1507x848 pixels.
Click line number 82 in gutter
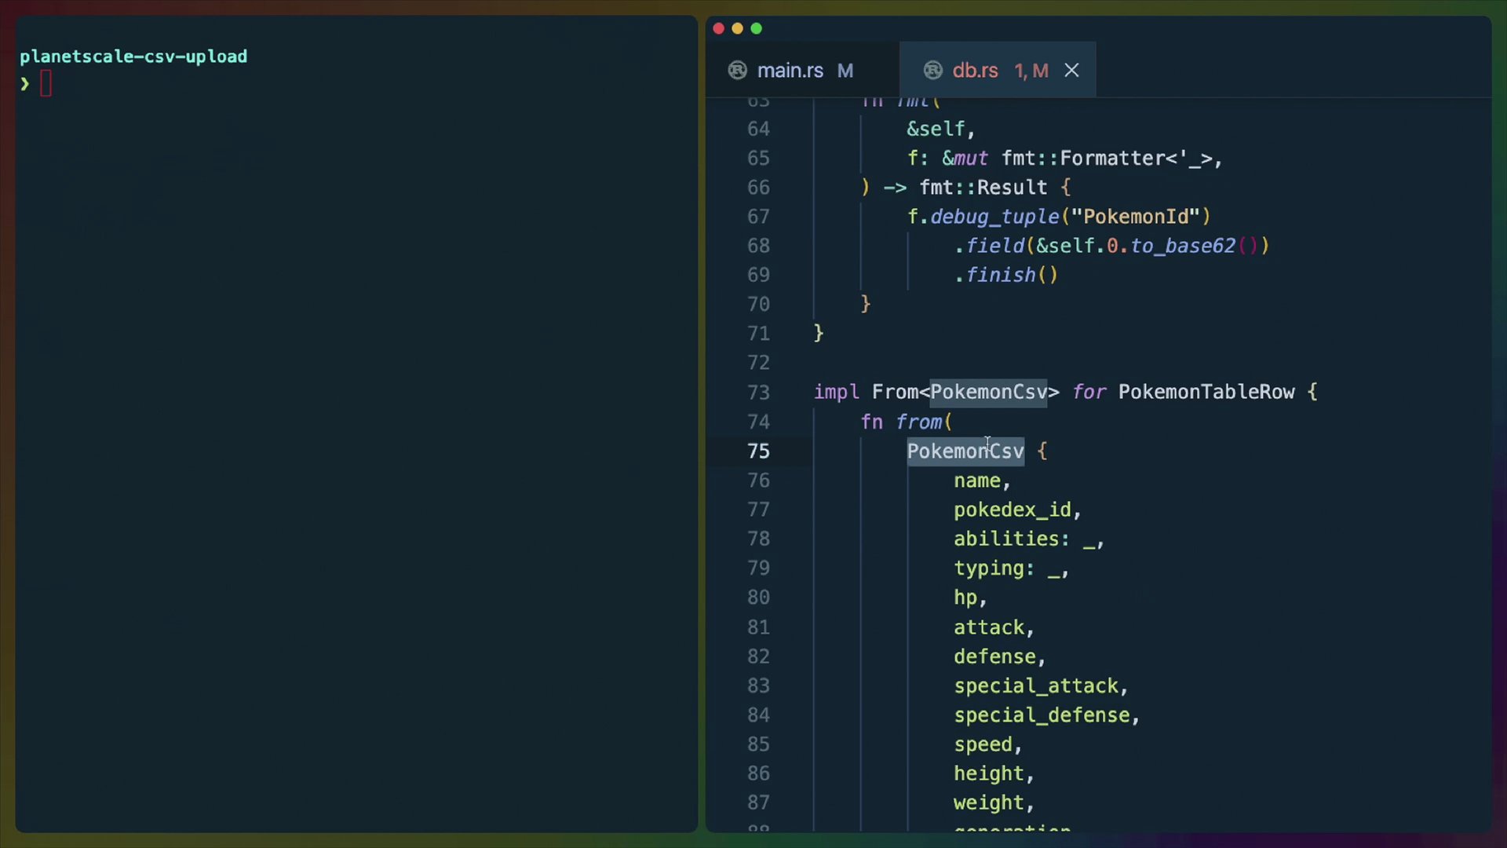758,656
